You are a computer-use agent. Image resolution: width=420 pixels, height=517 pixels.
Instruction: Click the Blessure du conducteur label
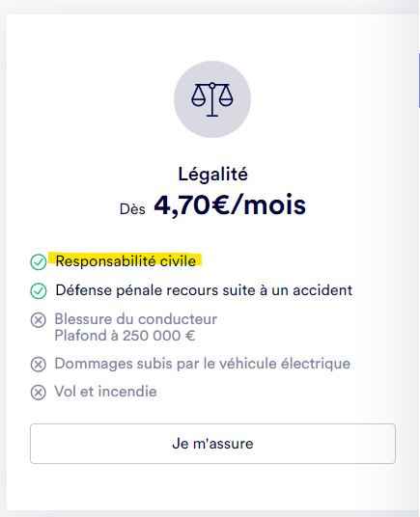click(x=136, y=319)
